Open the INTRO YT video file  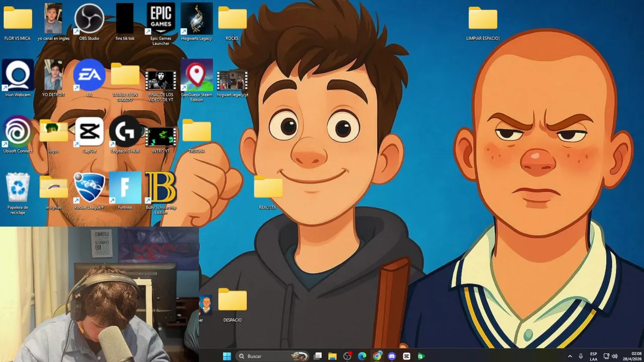(x=160, y=140)
